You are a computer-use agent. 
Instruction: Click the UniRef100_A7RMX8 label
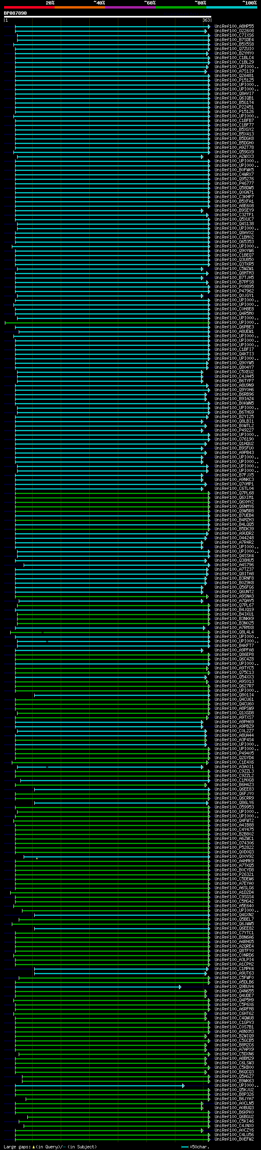click(x=234, y=627)
